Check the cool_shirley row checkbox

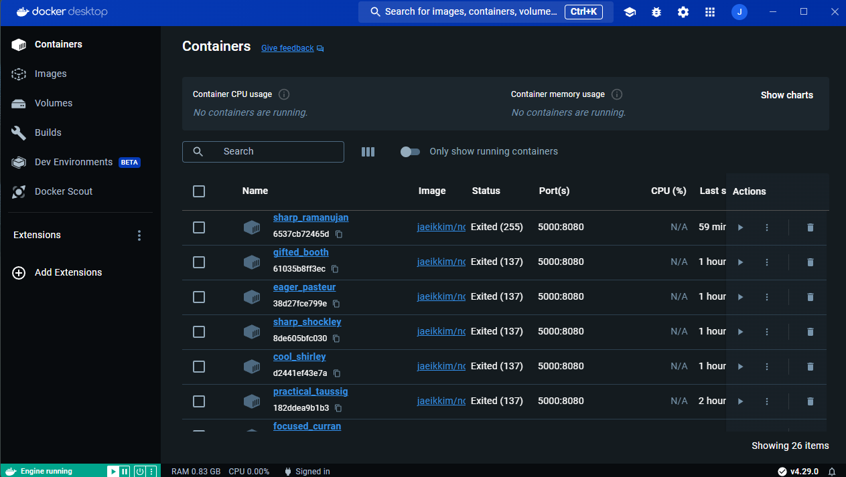pyautogui.click(x=199, y=367)
